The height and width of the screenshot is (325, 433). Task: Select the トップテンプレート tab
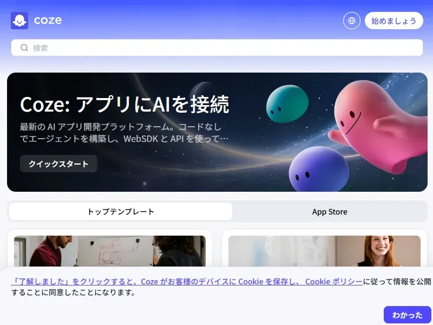pyautogui.click(x=120, y=212)
